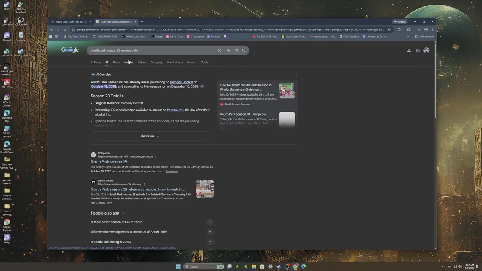Open the Google apps grid icon
The width and height of the screenshot is (482, 271).
418,50
